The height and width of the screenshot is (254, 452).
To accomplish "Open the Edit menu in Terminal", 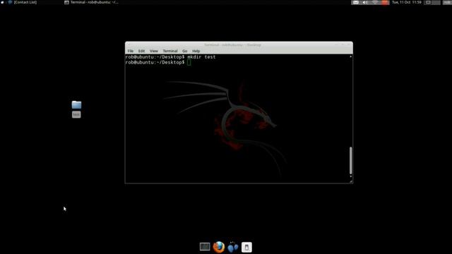I will click(141, 51).
